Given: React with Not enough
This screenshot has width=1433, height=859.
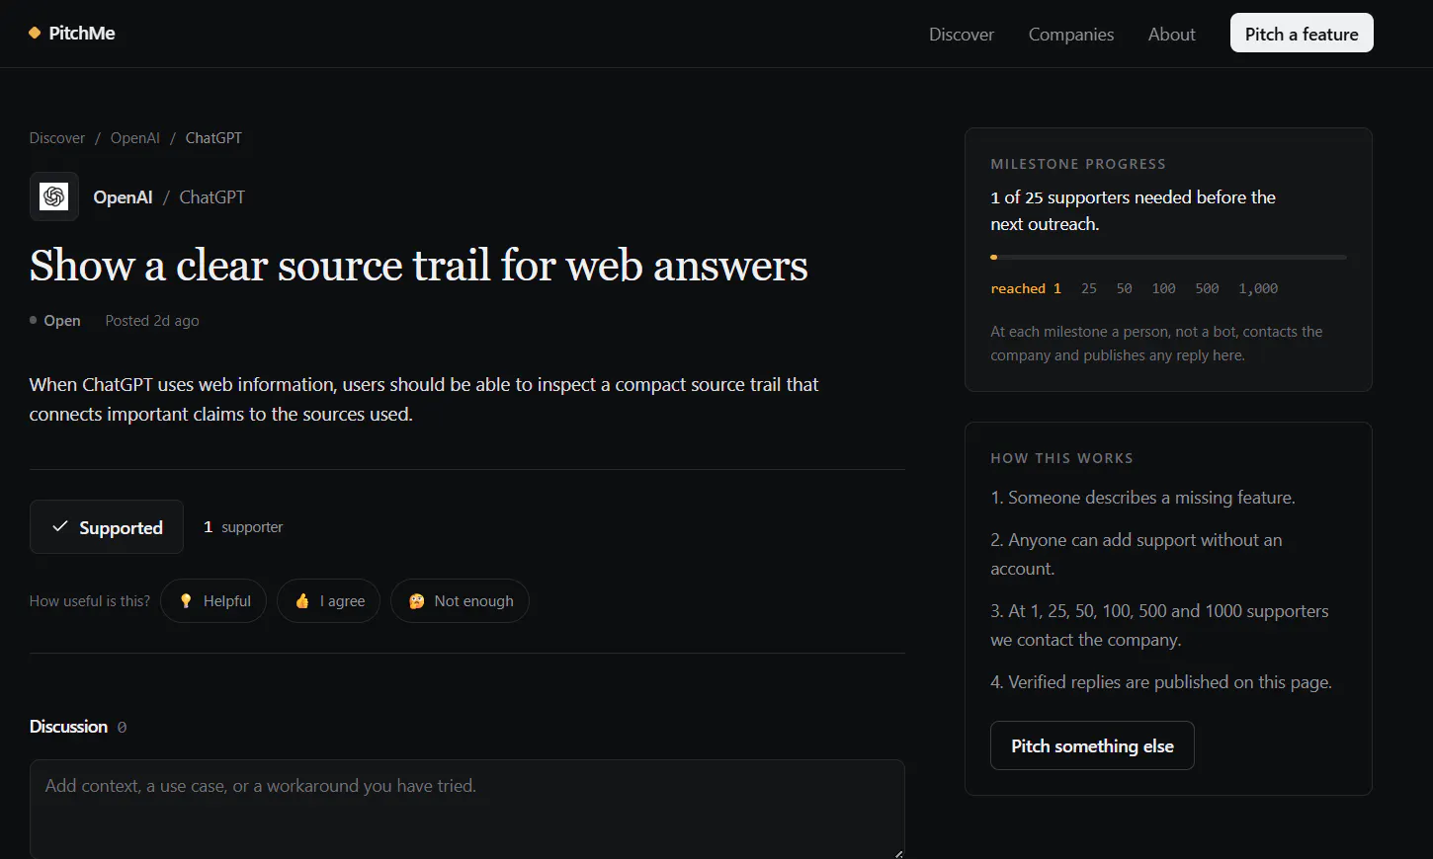Looking at the screenshot, I should coord(461,601).
